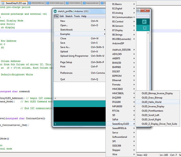The image size is (181, 157).
Task: Open OLED_Bitmap_Inverse_Display example
Action: [x=157, y=93]
